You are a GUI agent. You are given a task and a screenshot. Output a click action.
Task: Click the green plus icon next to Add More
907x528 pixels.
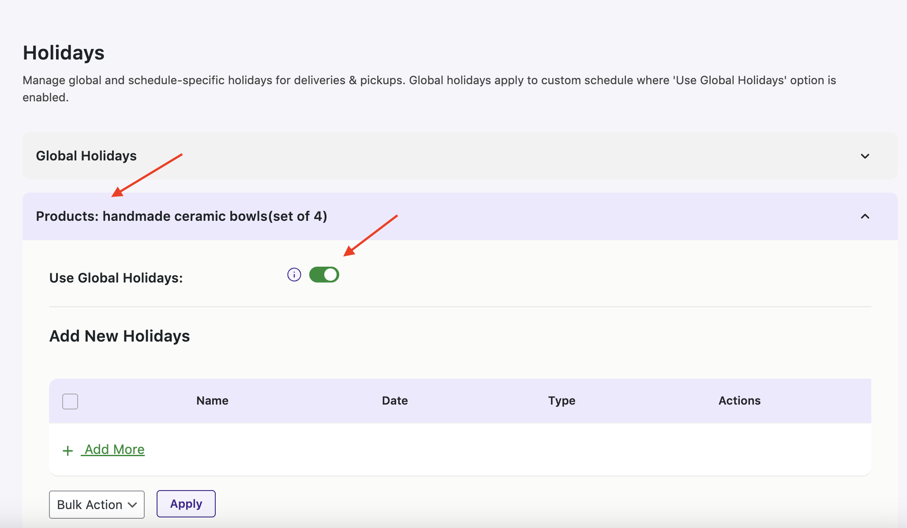(x=67, y=450)
